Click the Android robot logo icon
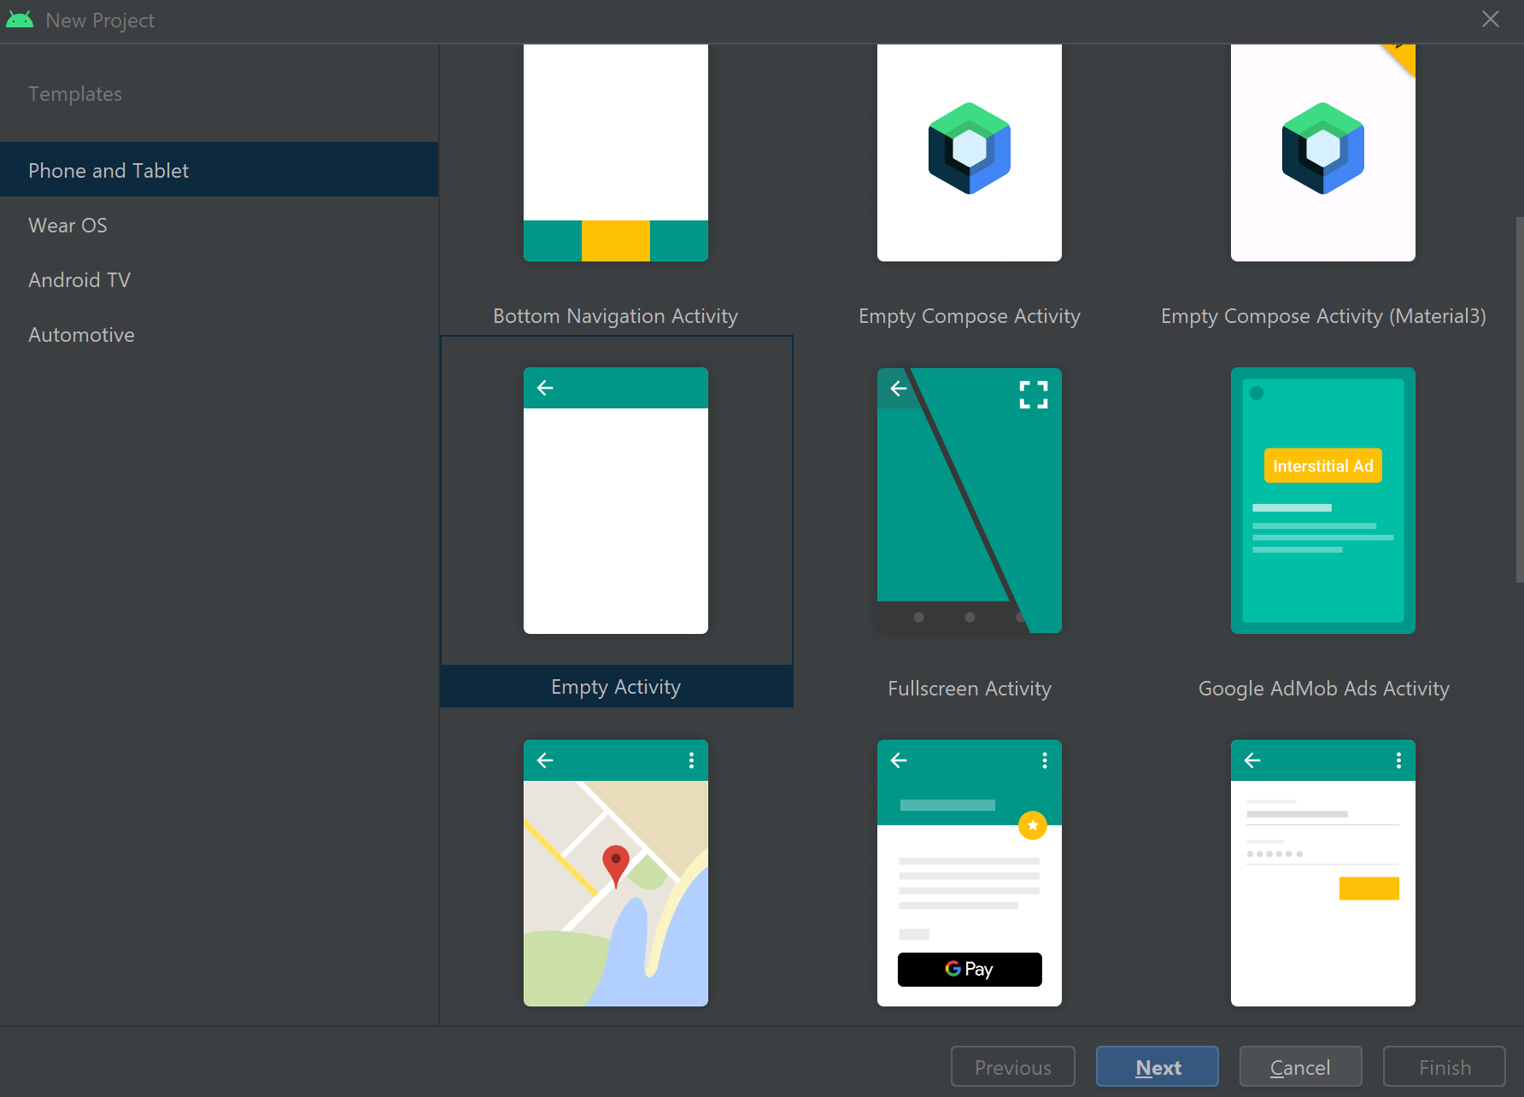Viewport: 1524px width, 1097px height. pos(20,19)
